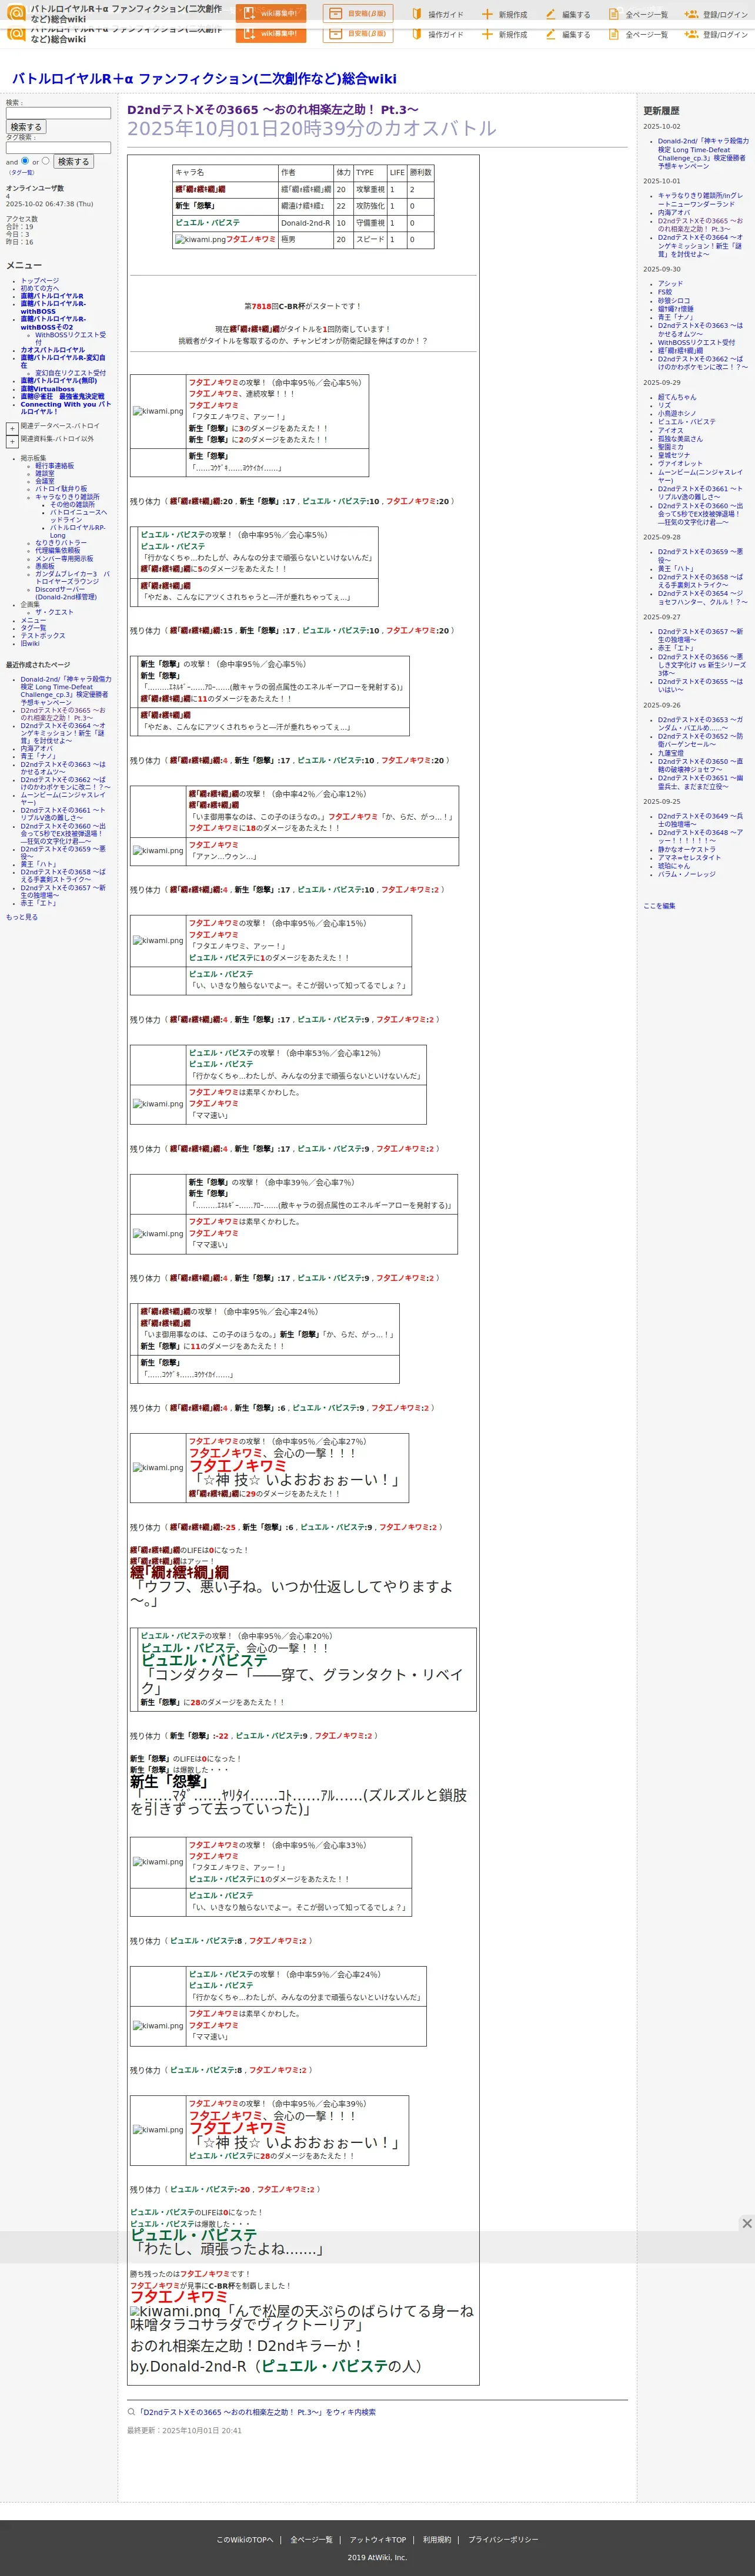Click the atwiki logo in the topmost header
Screen dimensions: 755x2576
[x=15, y=13]
